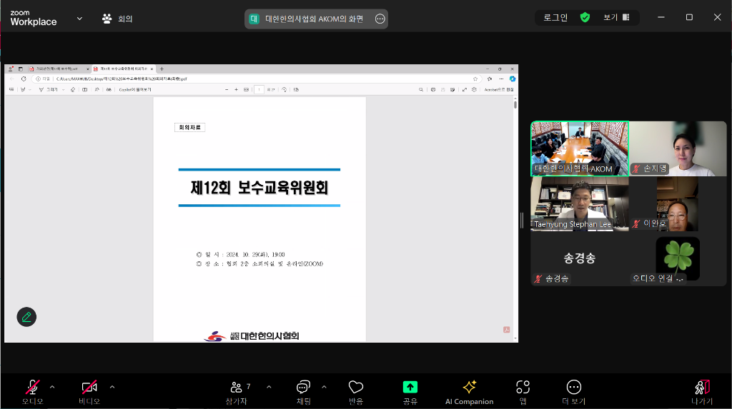This screenshot has height=409, width=732.
Task: Click the favorite star in address bar
Action: click(475, 79)
